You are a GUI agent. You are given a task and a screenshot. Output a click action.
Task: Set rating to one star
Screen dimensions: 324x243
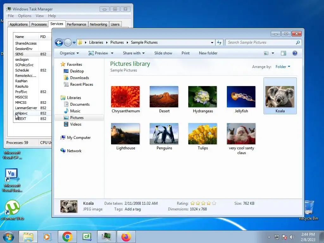193,203
